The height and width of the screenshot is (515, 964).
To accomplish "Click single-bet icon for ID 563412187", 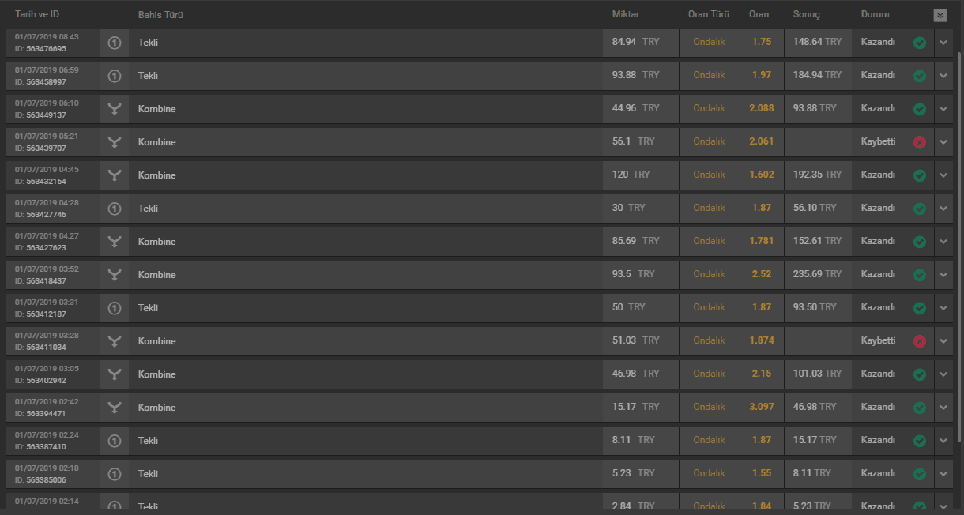I will point(115,308).
